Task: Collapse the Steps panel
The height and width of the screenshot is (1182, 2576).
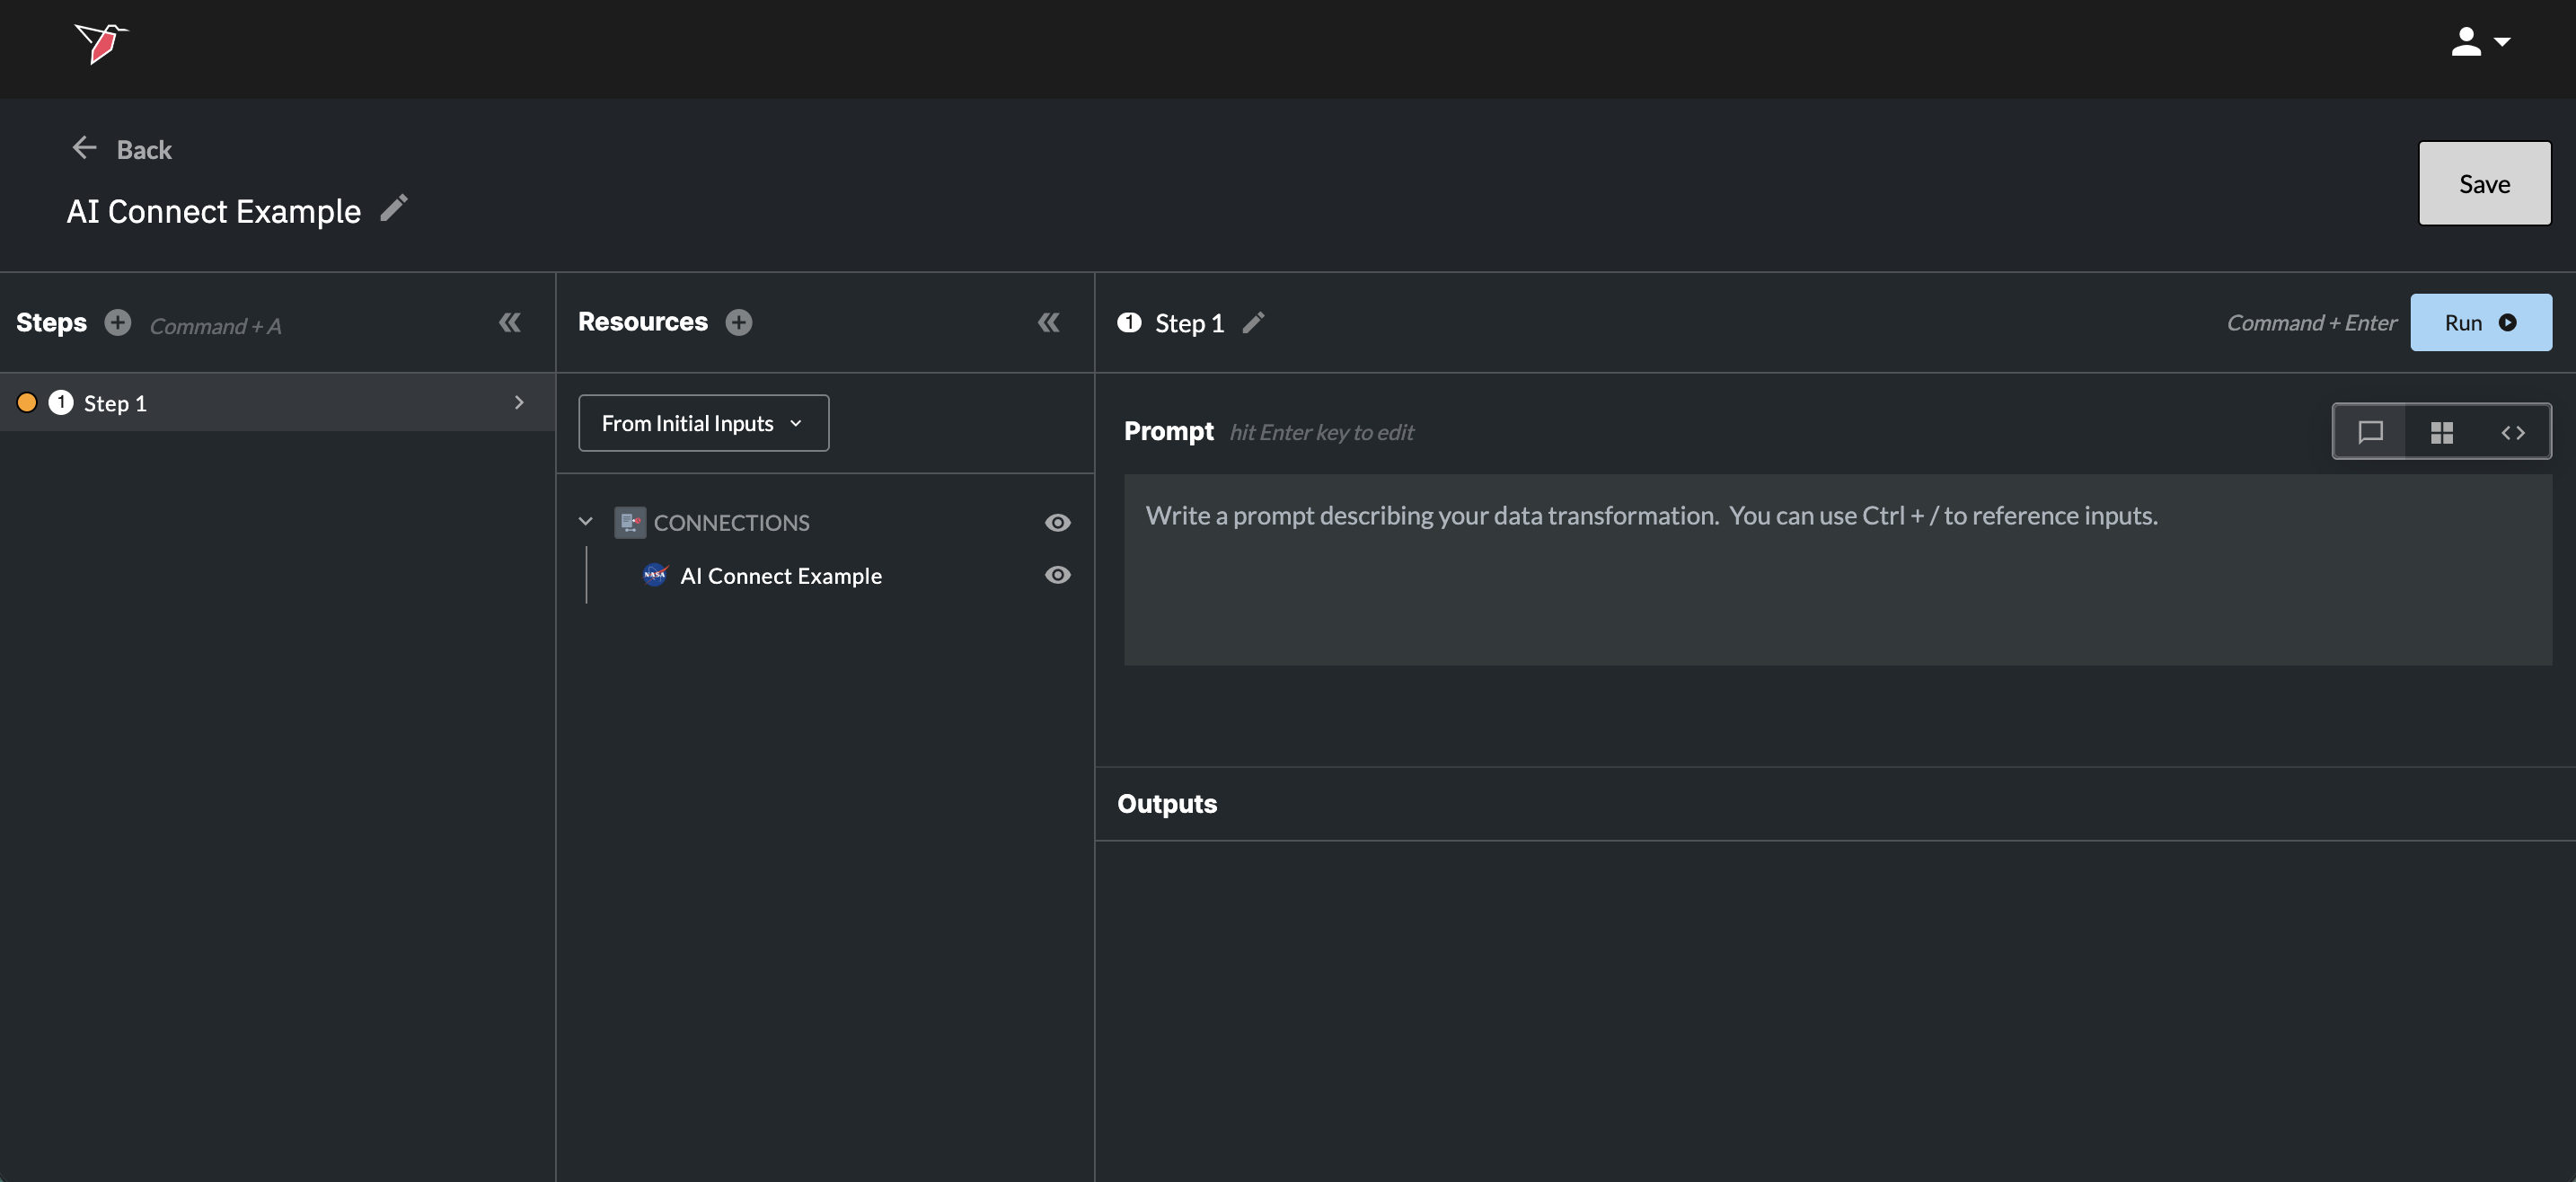Action: (510, 322)
